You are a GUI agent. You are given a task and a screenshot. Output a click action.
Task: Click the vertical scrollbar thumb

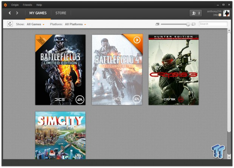[229, 82]
